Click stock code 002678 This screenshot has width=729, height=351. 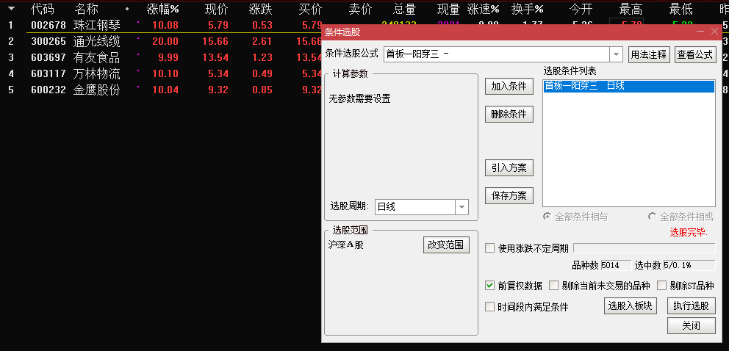coord(49,25)
